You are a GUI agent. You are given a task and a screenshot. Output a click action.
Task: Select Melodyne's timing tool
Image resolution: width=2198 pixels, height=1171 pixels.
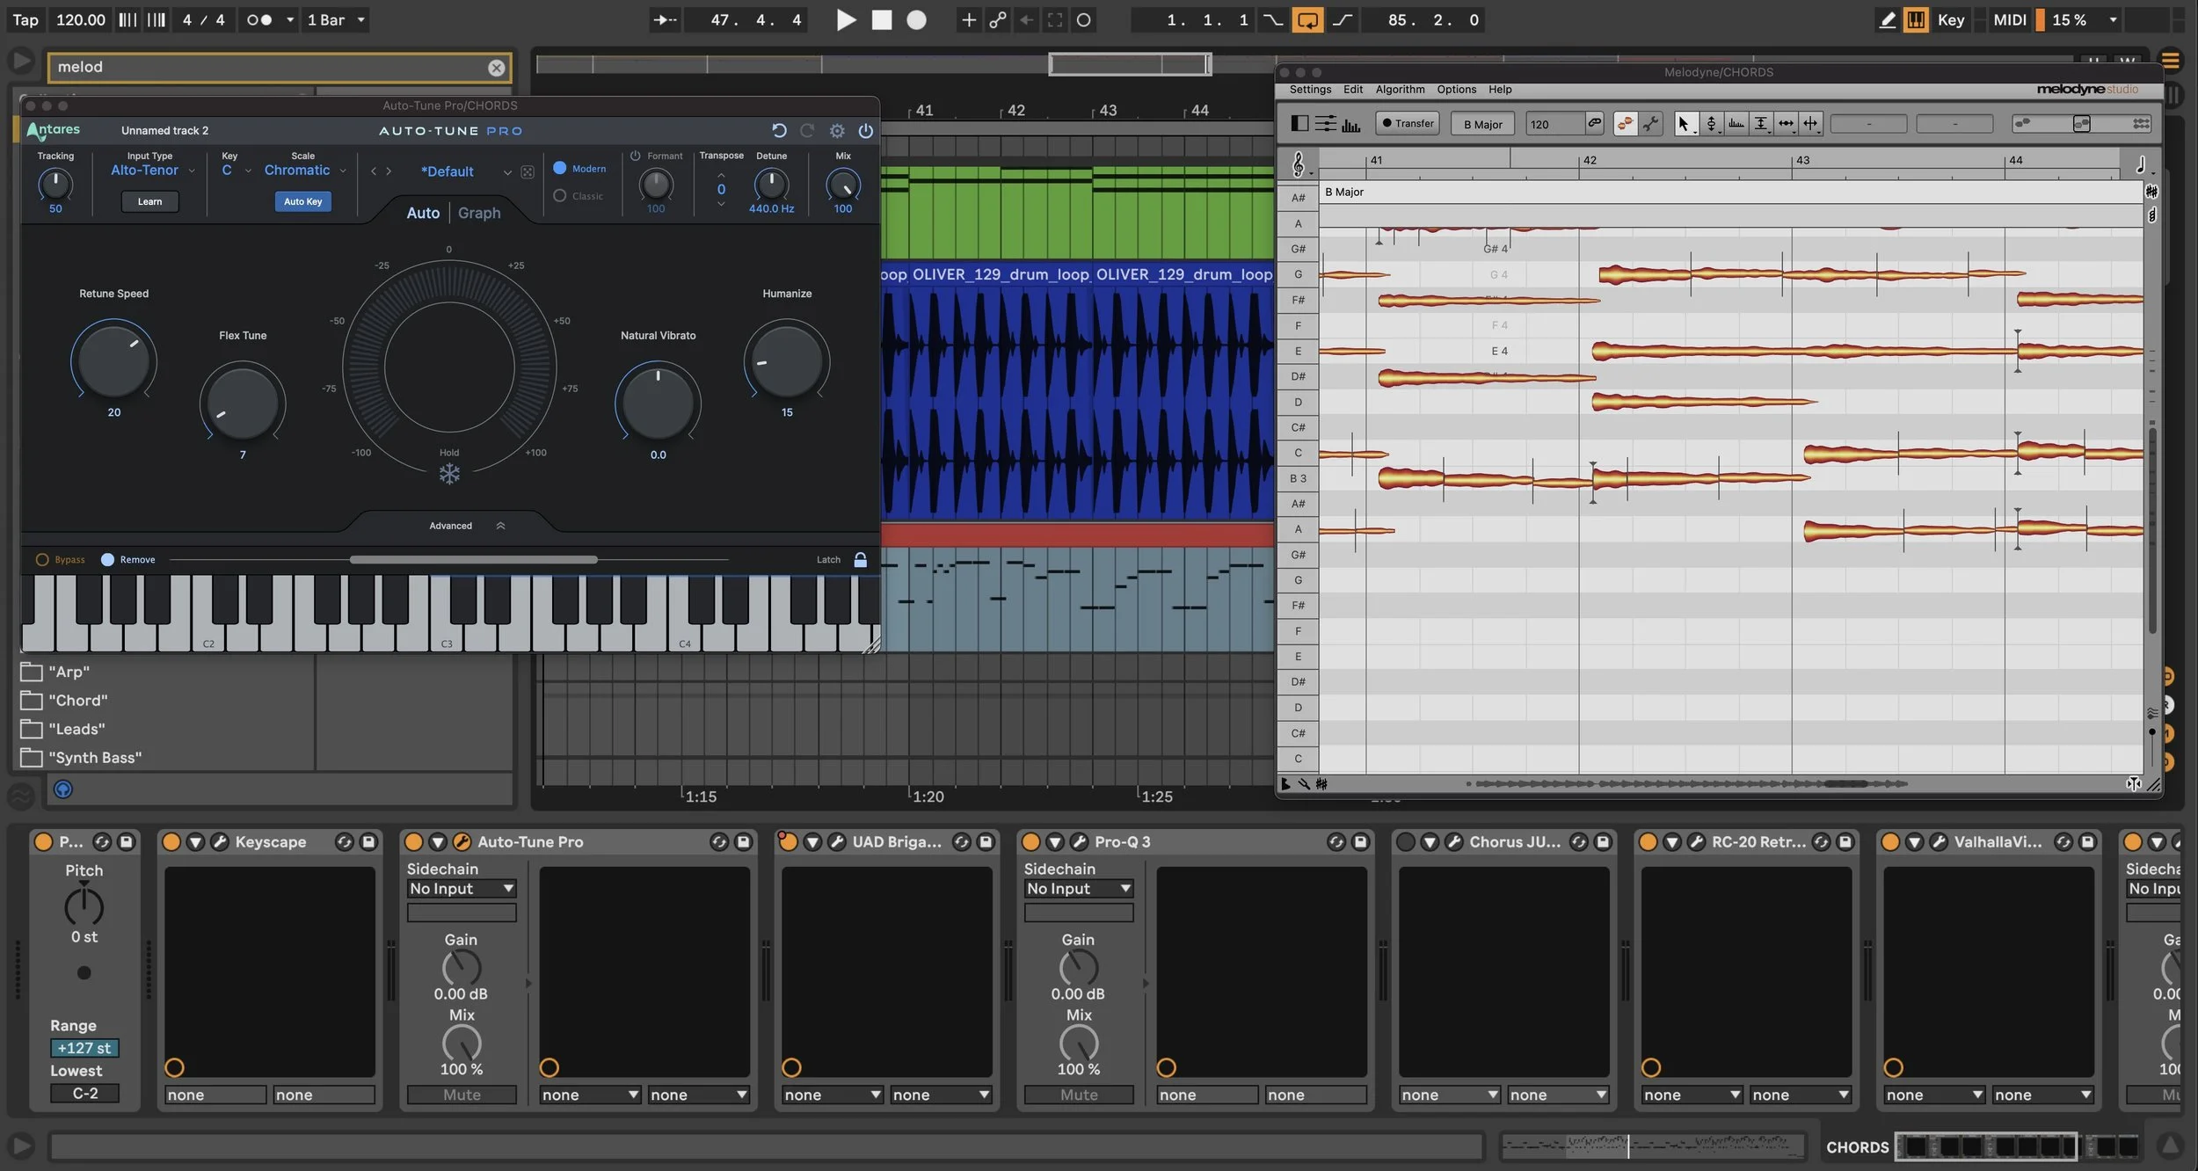pos(1786,124)
